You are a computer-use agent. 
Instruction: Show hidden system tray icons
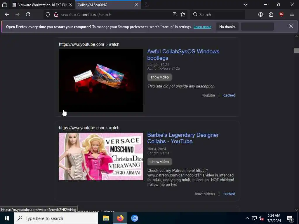click(x=247, y=218)
